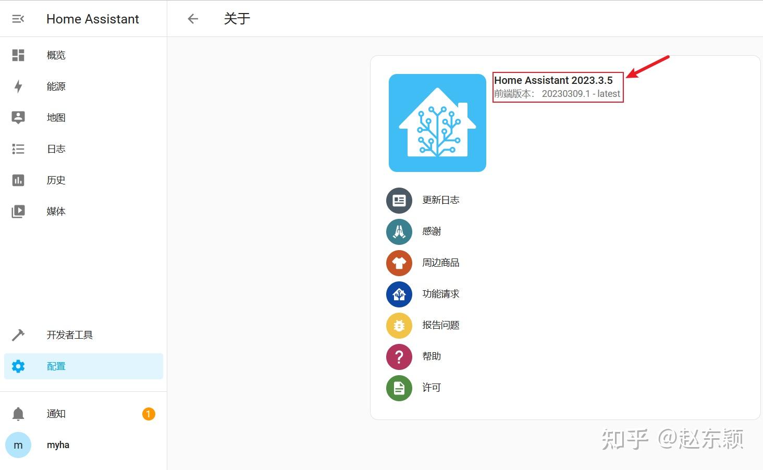763x470 pixels.
Task: Open the 日志 logbook page
Action: [83, 149]
